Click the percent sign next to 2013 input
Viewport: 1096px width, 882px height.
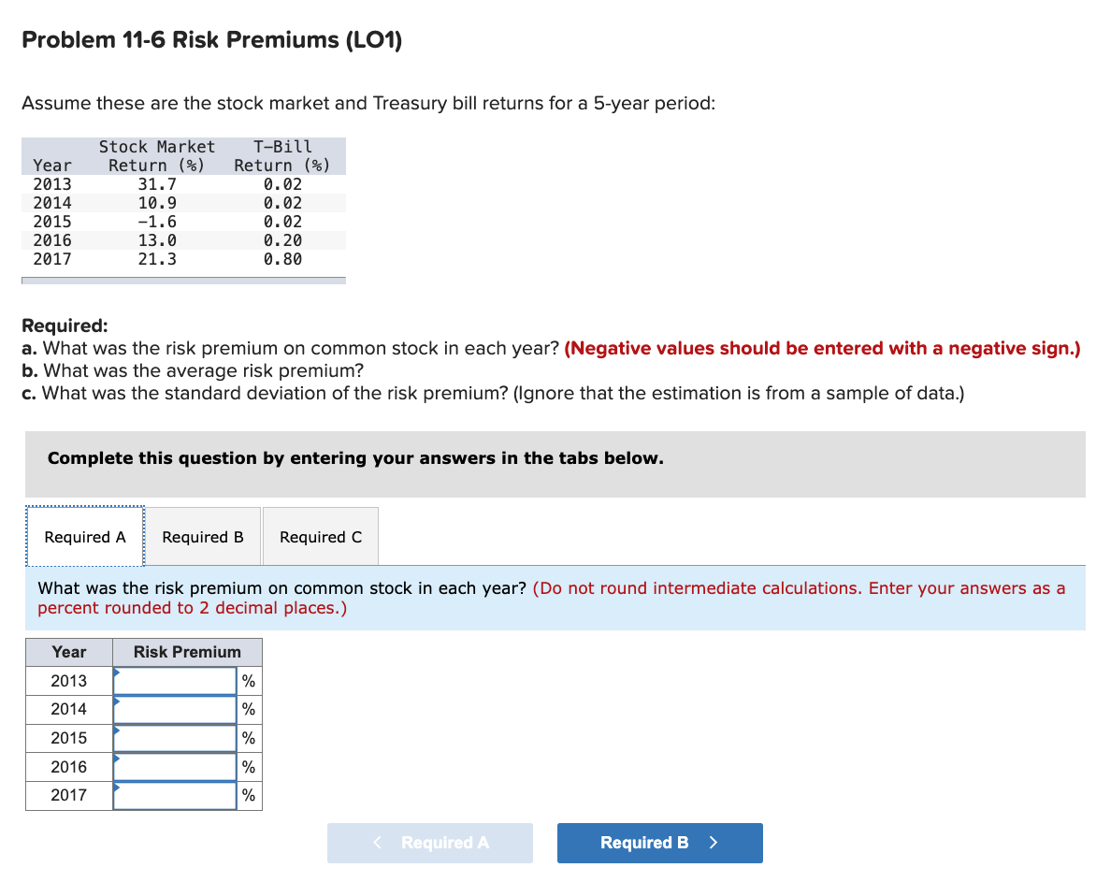tap(248, 680)
